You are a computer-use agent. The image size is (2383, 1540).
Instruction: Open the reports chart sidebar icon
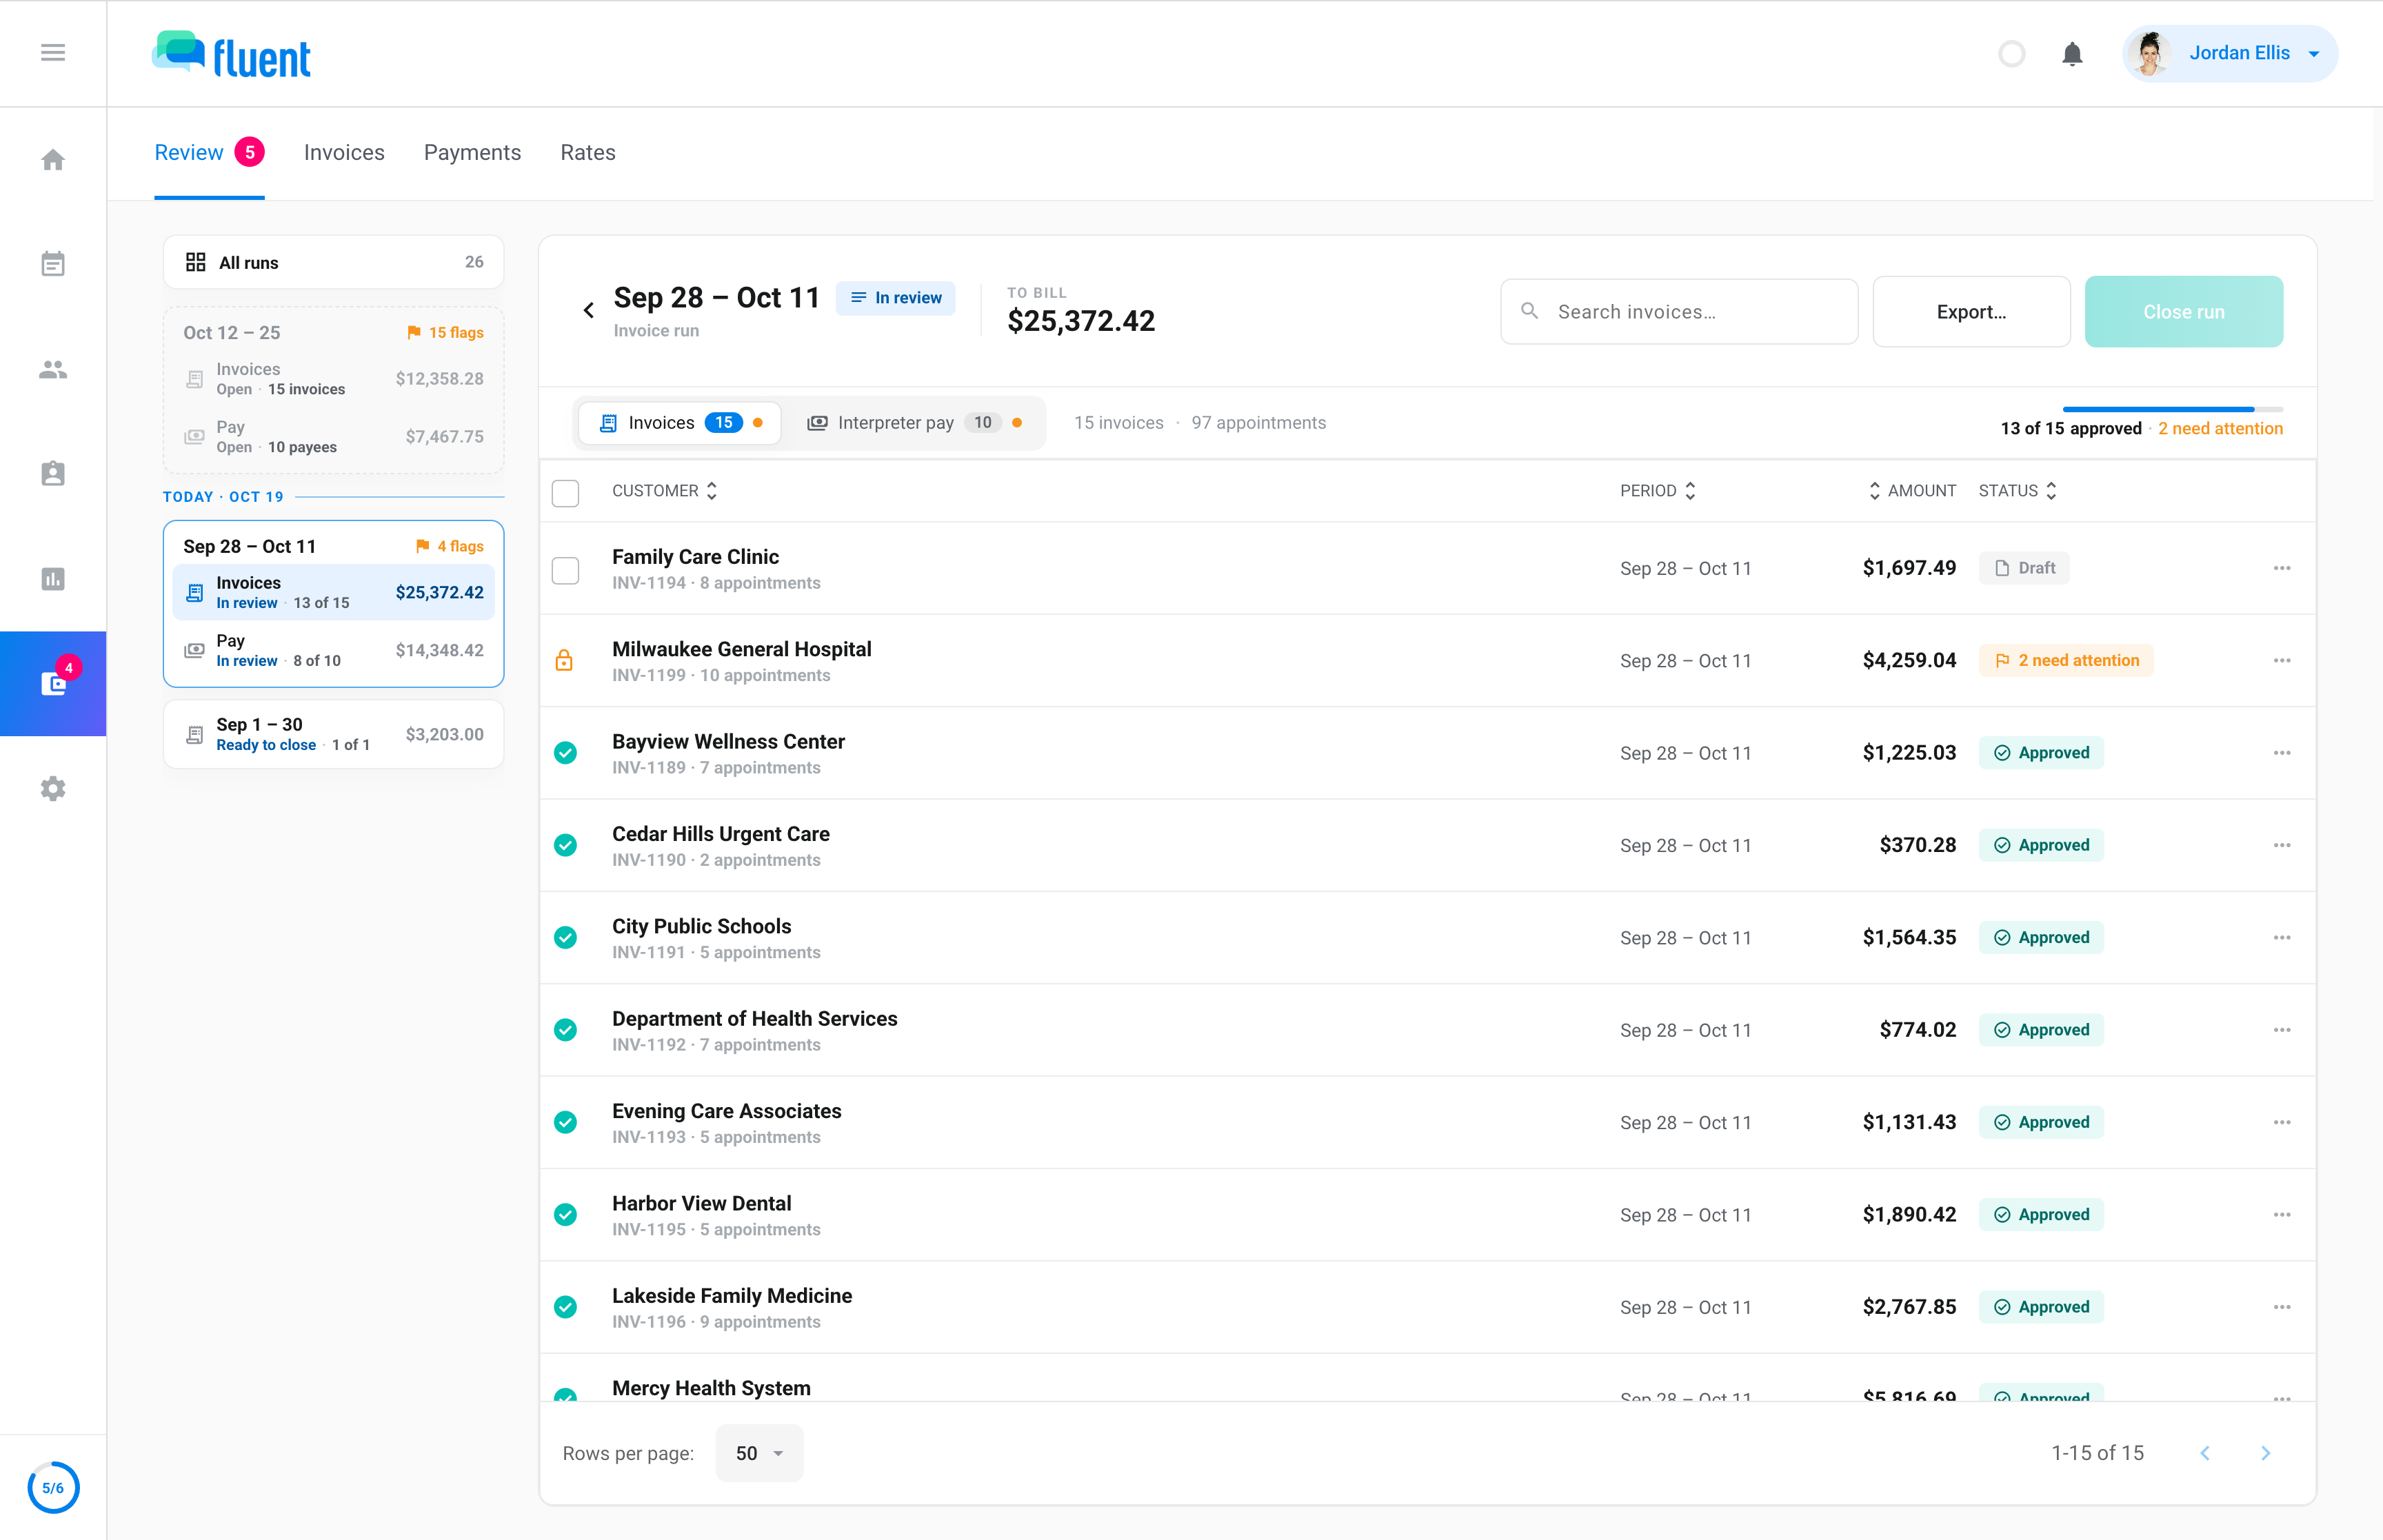53,579
